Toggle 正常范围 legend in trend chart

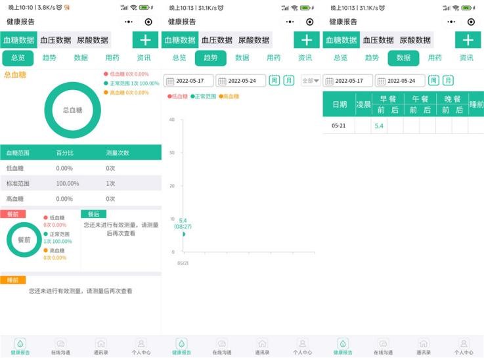point(203,97)
